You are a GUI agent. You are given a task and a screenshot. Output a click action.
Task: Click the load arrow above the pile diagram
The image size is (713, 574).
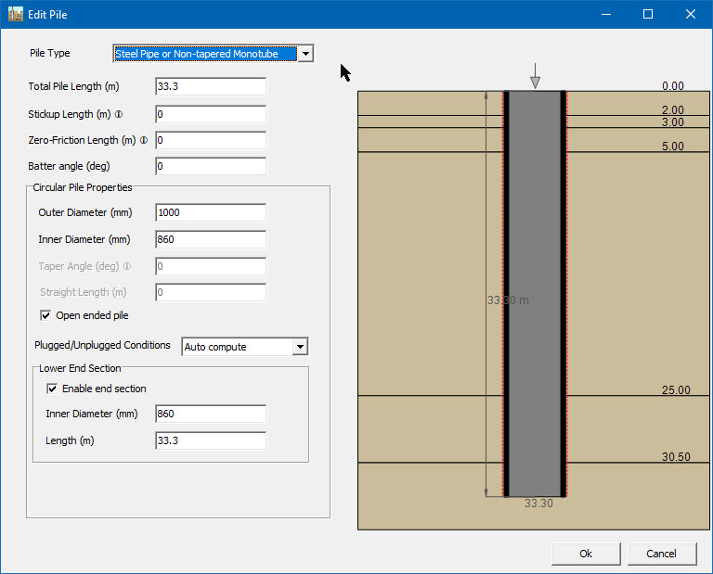coord(535,76)
